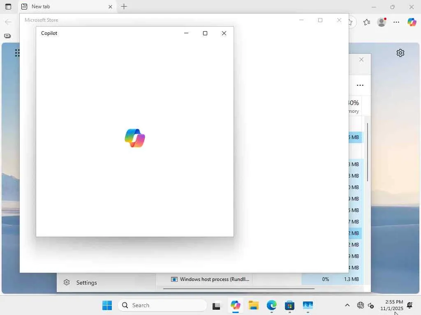Add a new browser tab with plus
This screenshot has width=421, height=315.
tap(124, 7)
